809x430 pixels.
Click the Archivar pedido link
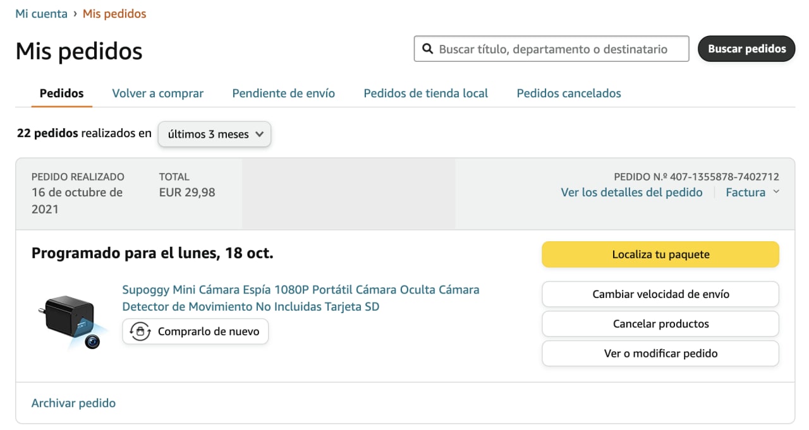[73, 403]
